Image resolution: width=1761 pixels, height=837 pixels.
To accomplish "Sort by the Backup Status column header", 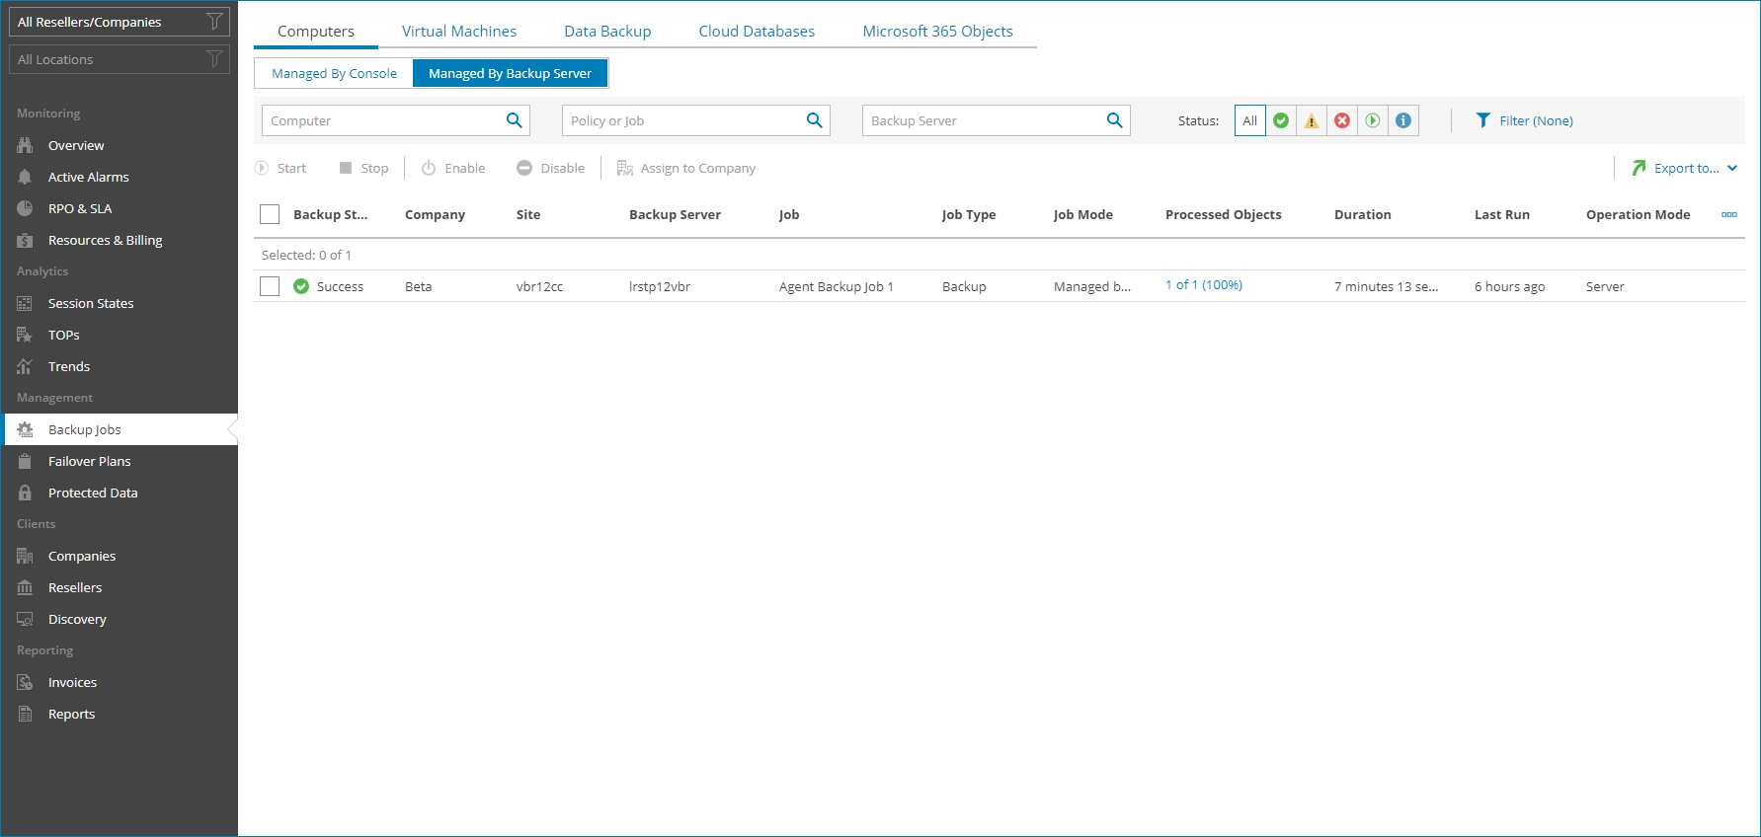I will tap(331, 214).
